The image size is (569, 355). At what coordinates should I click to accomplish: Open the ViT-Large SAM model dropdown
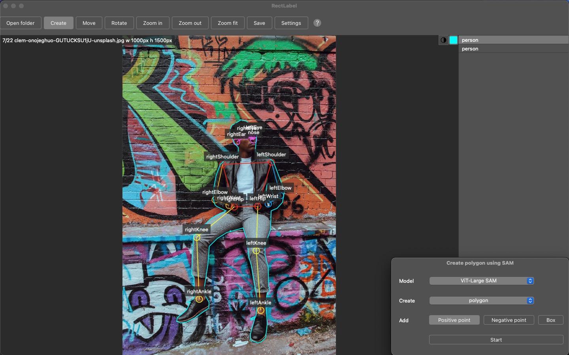481,281
